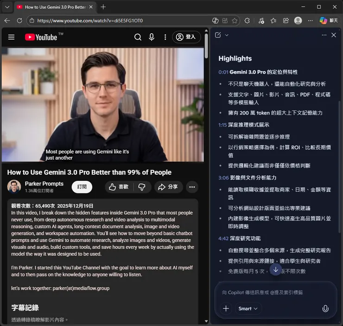Viewport: 343px width, 326px height.
Task: Click '擁有 200 萬 token' bullet text
Action: 275,113
